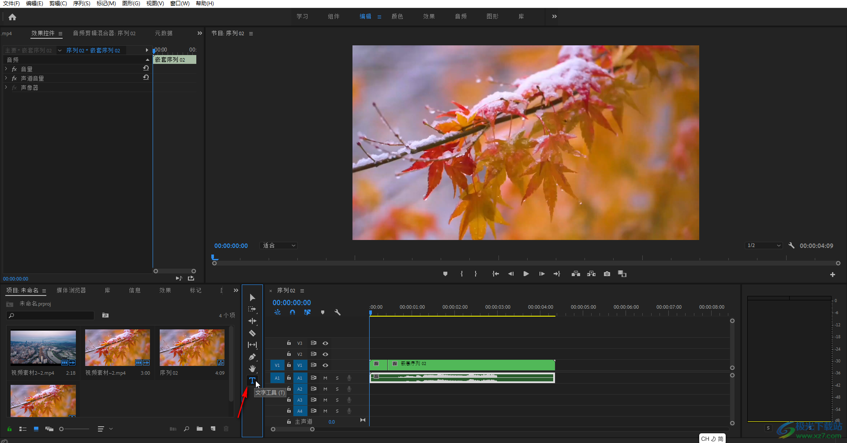The image size is (847, 443).
Task: Switch to 媒体浏览器 tab
Action: click(x=71, y=290)
